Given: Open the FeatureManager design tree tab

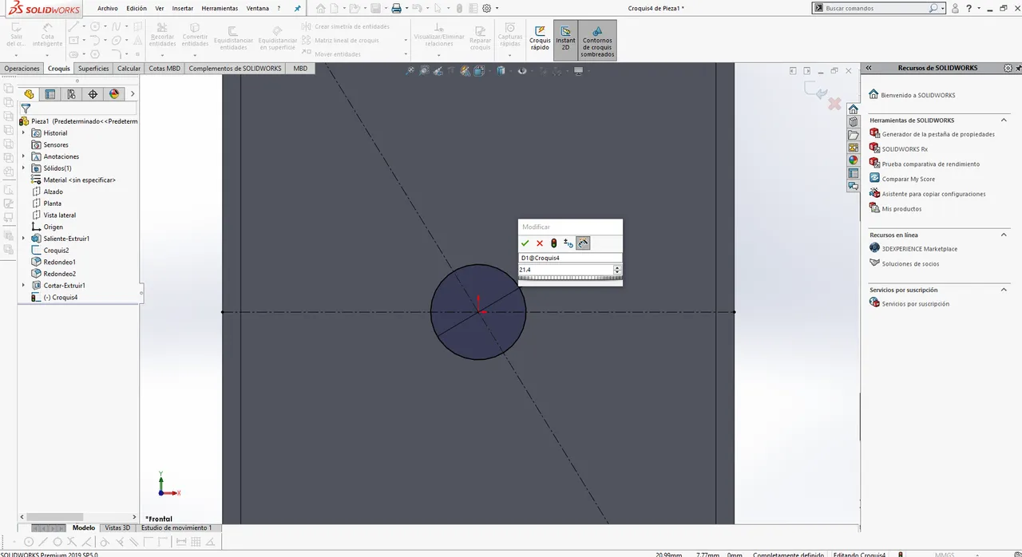Looking at the screenshot, I should 29,94.
